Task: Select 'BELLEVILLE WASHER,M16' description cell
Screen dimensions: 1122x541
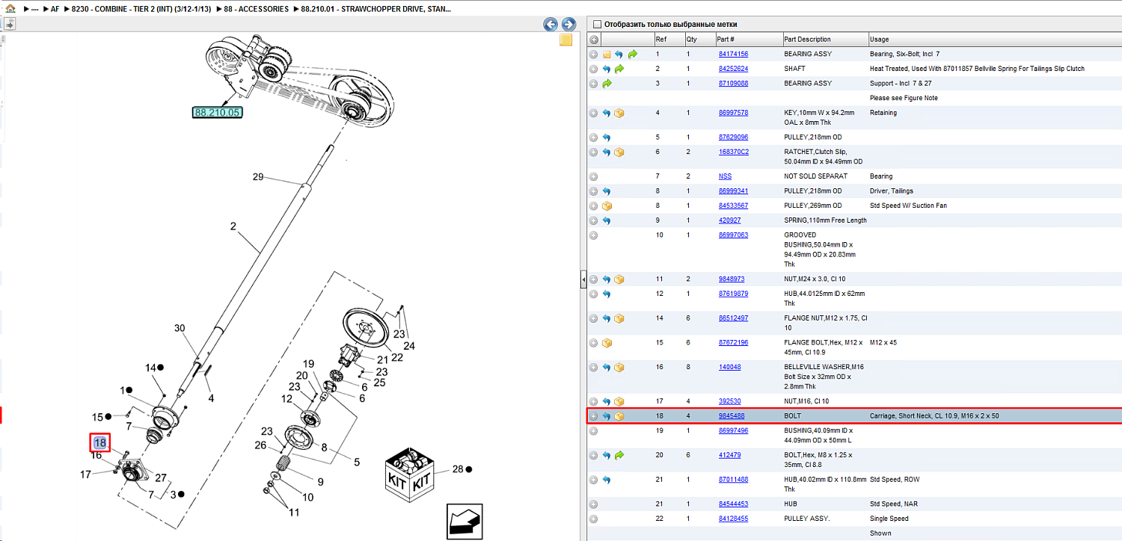Action: 824,377
